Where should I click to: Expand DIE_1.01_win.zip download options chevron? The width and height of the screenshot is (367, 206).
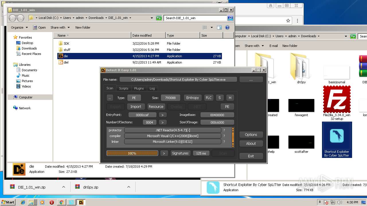coord(64,187)
